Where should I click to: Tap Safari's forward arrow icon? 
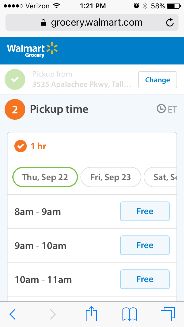tap(53, 314)
